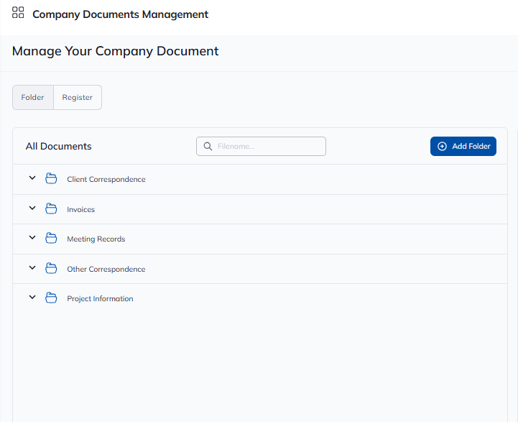Open the Invoices folder label
This screenshot has height=422, width=518.
point(81,210)
